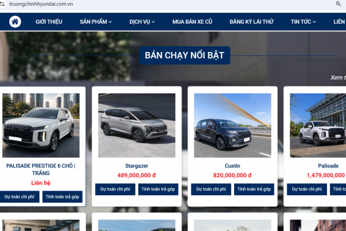Screen dimensions: 346x231
Task: Go to Đăng Ký Lái Thử page
Action: (x=251, y=22)
